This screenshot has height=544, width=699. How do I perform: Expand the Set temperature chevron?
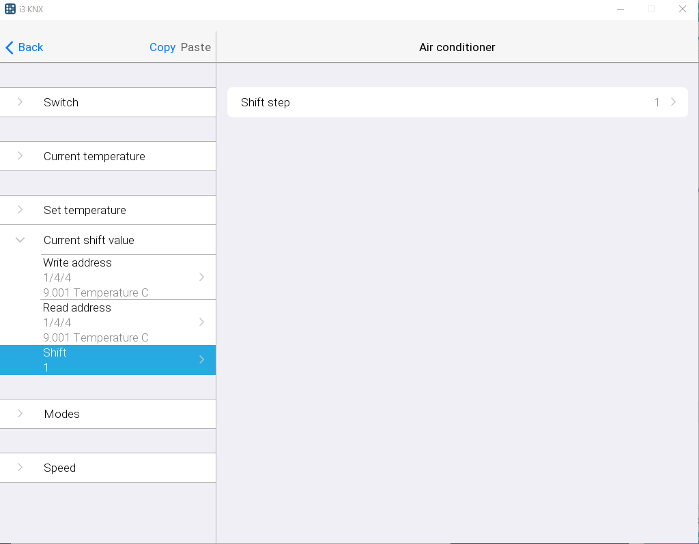(x=20, y=210)
